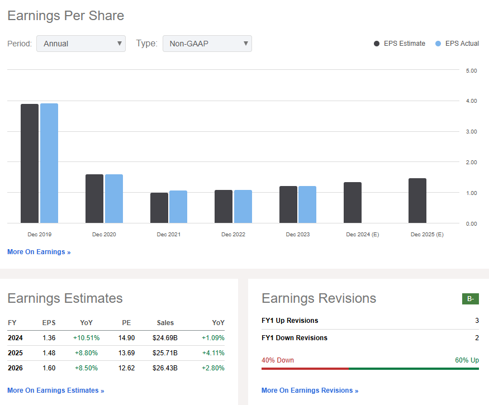This screenshot has height=405, width=489.
Task: Open More On Earnings Estimates link
Action: point(56,390)
